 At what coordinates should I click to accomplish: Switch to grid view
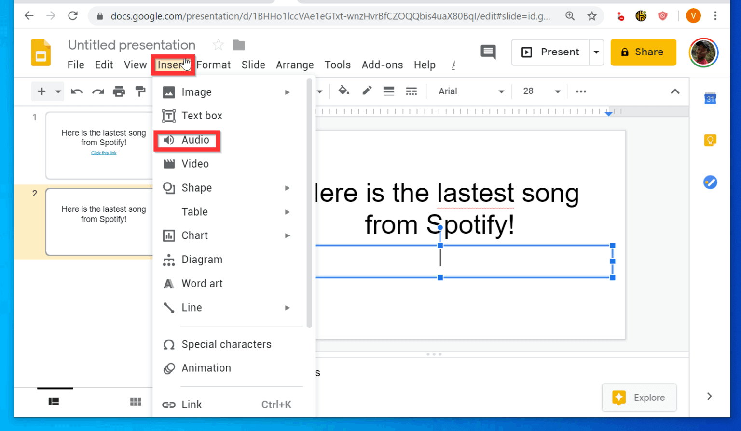136,402
